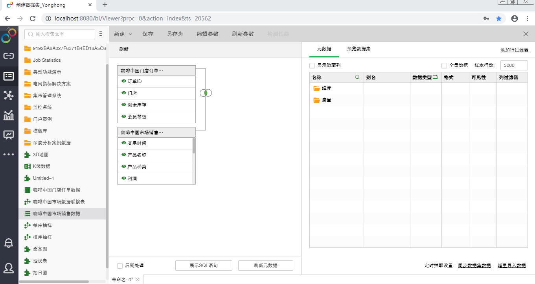Click the notification bell icon
535x284 pixels.
(x=9, y=243)
